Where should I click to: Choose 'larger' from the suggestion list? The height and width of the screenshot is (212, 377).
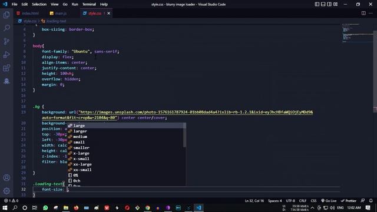tap(126, 131)
